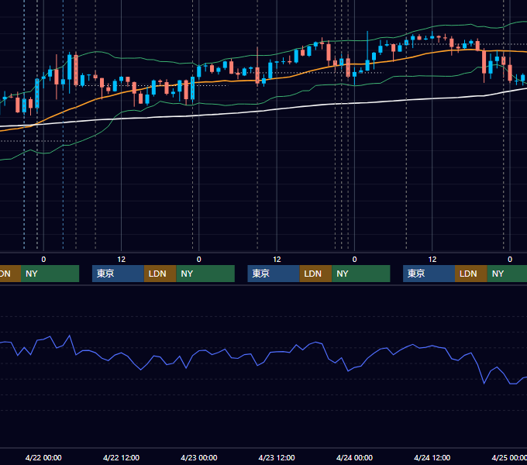Click the 4/23 00:00 date label
527x465 pixels.
(199, 457)
